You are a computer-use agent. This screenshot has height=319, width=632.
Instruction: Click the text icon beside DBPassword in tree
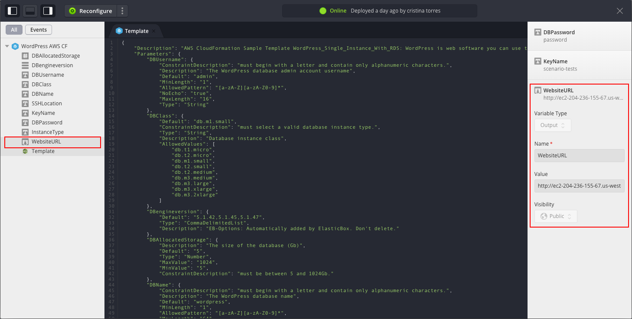click(25, 123)
